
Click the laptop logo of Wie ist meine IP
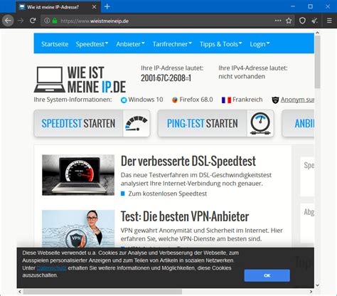point(50,80)
